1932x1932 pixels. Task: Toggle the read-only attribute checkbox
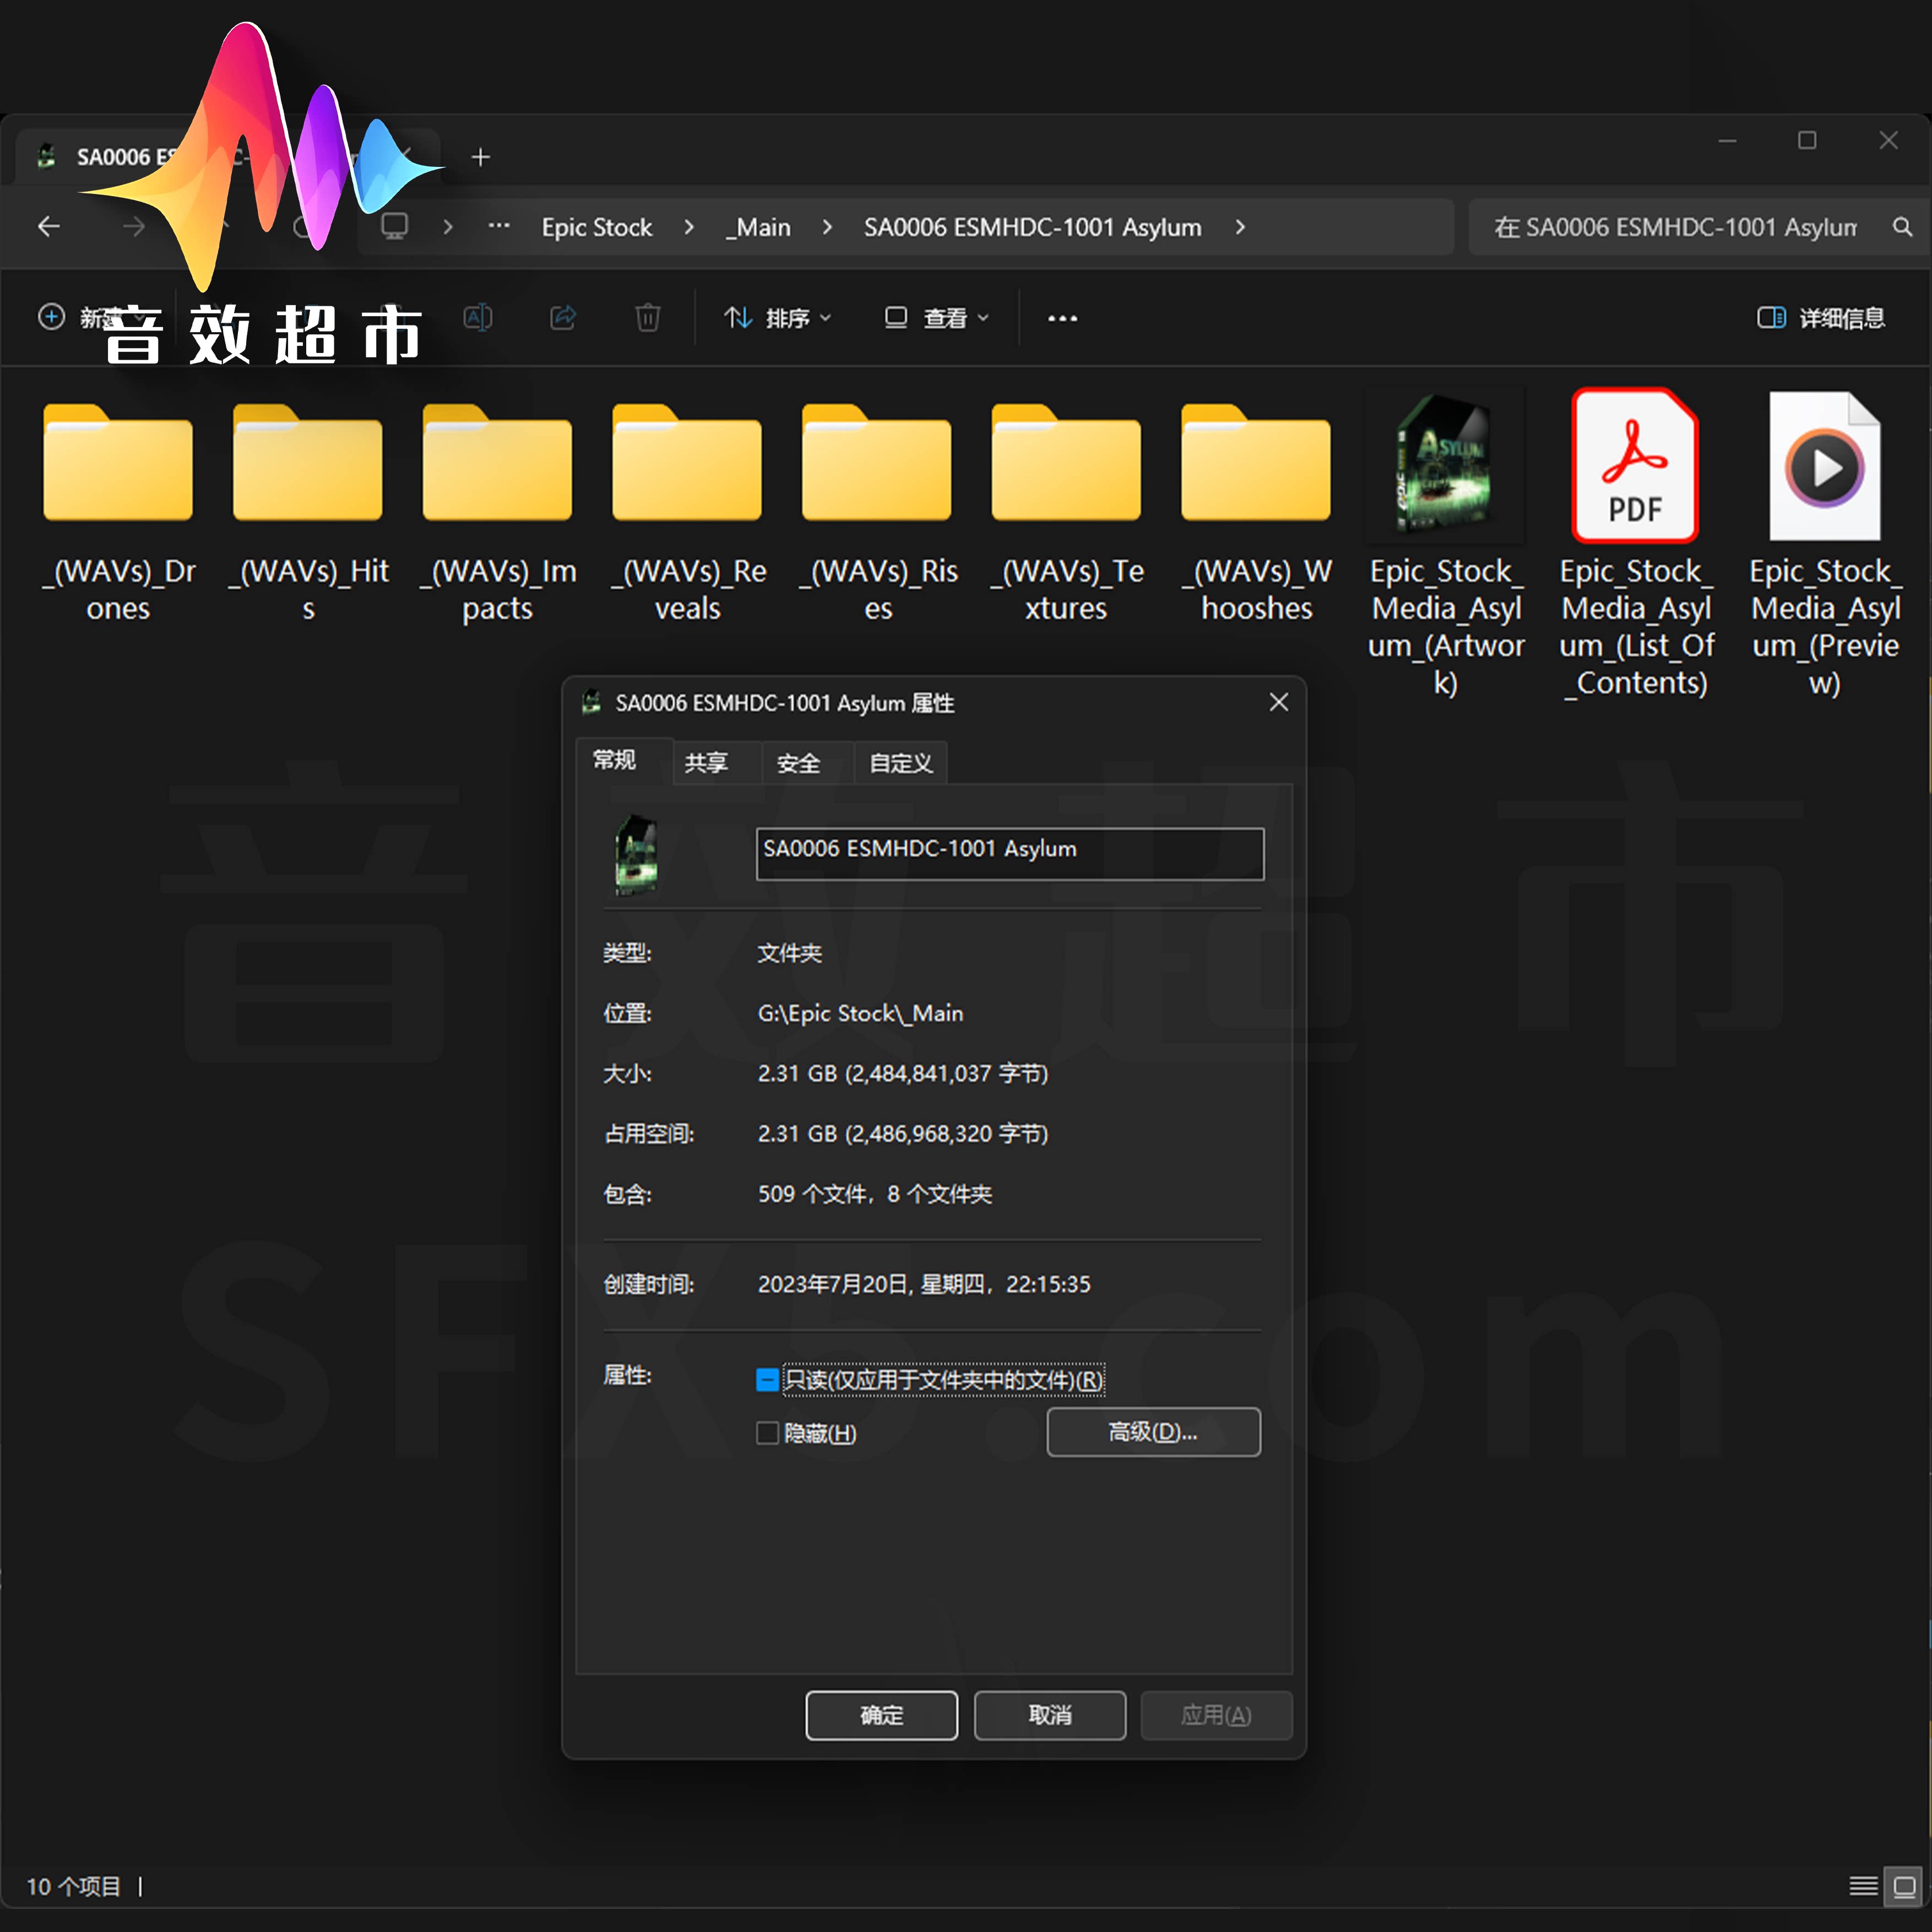767,1380
